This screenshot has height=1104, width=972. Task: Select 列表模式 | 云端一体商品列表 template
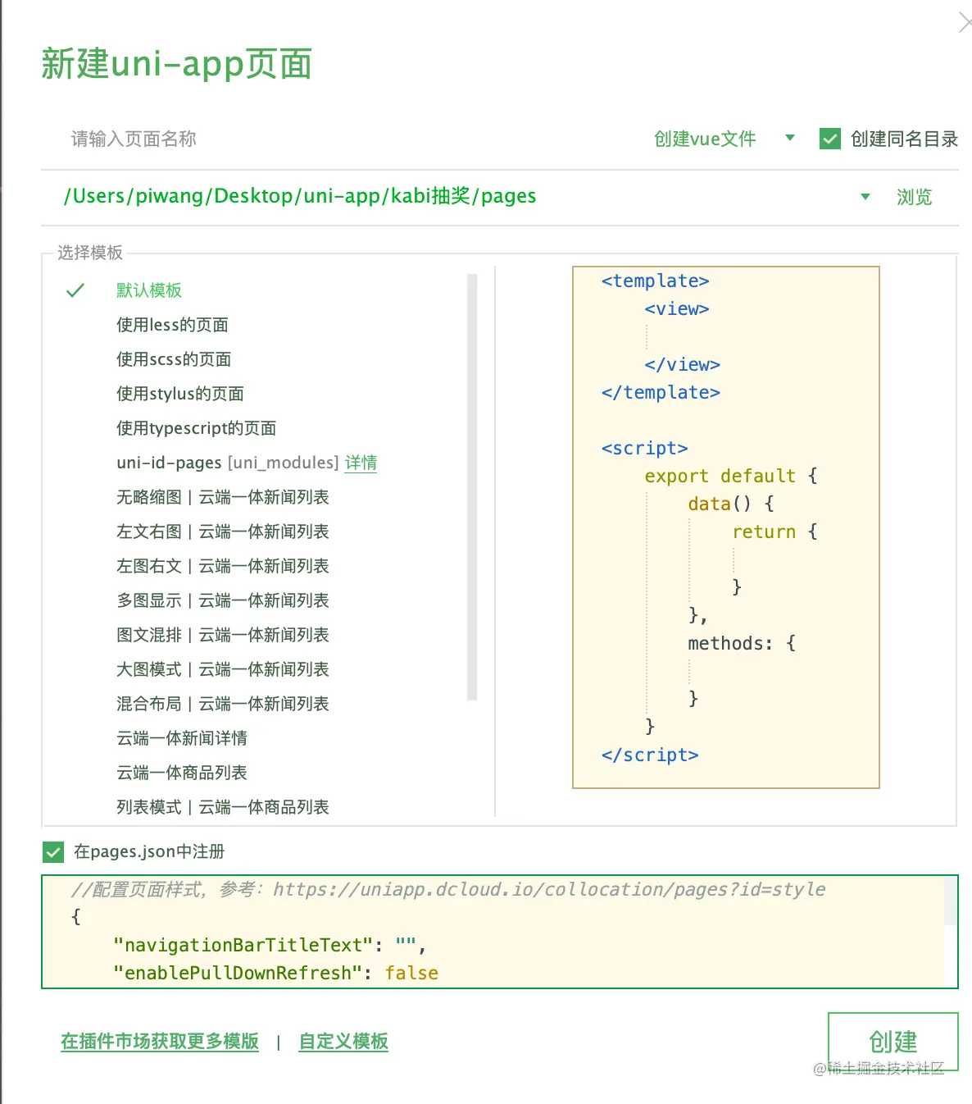pos(223,807)
